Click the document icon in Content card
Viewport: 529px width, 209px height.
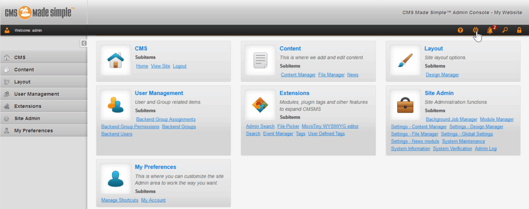260,60
